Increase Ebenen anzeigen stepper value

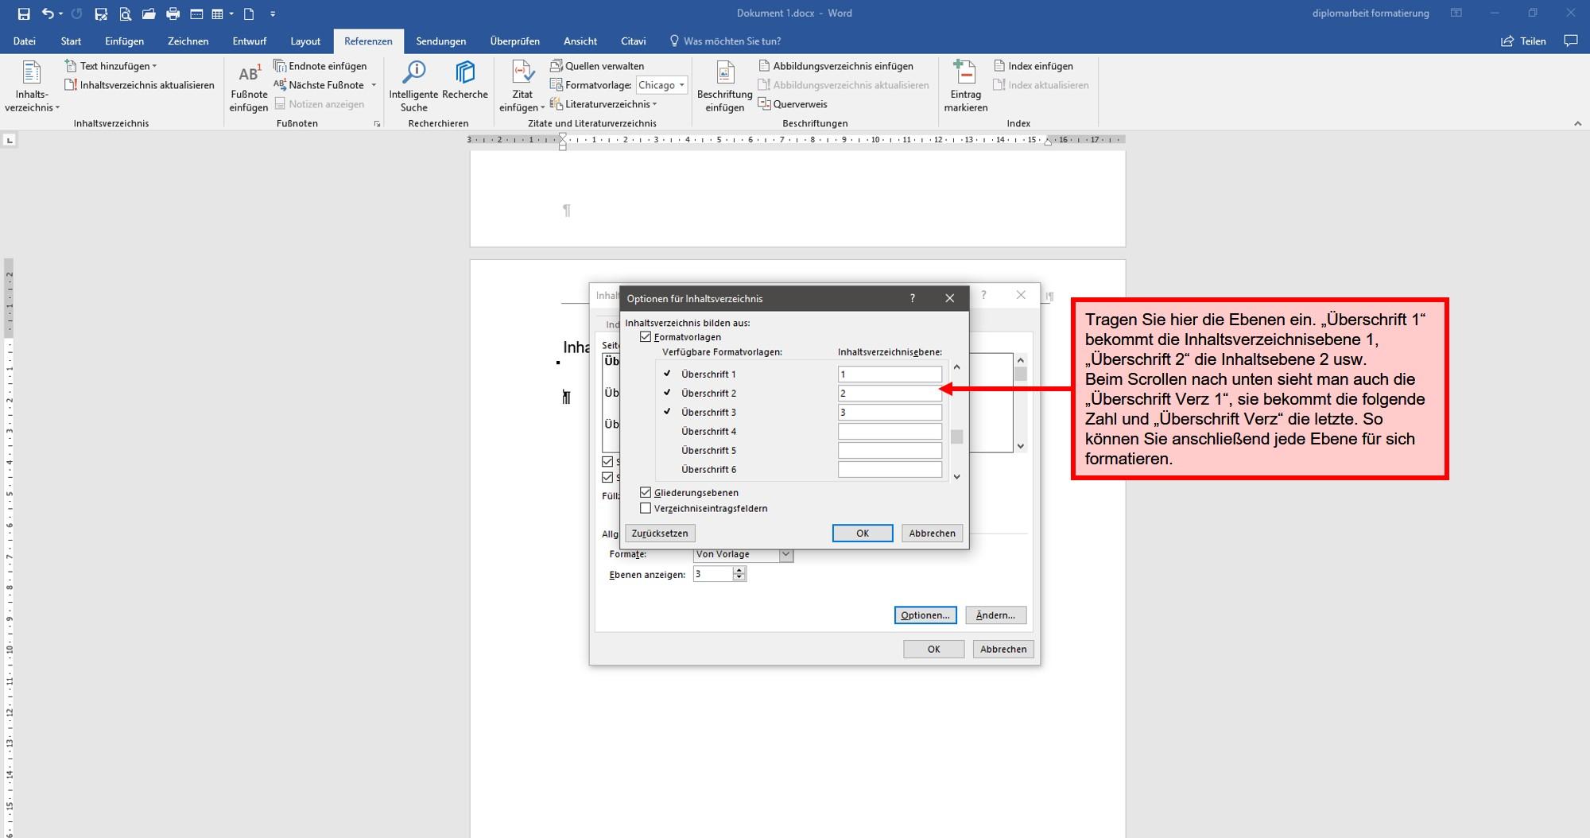(x=739, y=571)
